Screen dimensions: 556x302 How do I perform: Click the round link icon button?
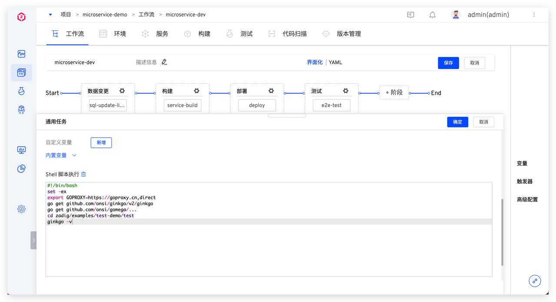[535, 281]
